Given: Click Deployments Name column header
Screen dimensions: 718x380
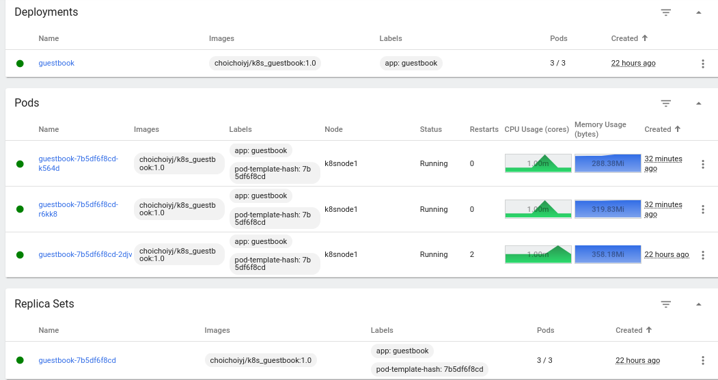Looking at the screenshot, I should [49, 38].
